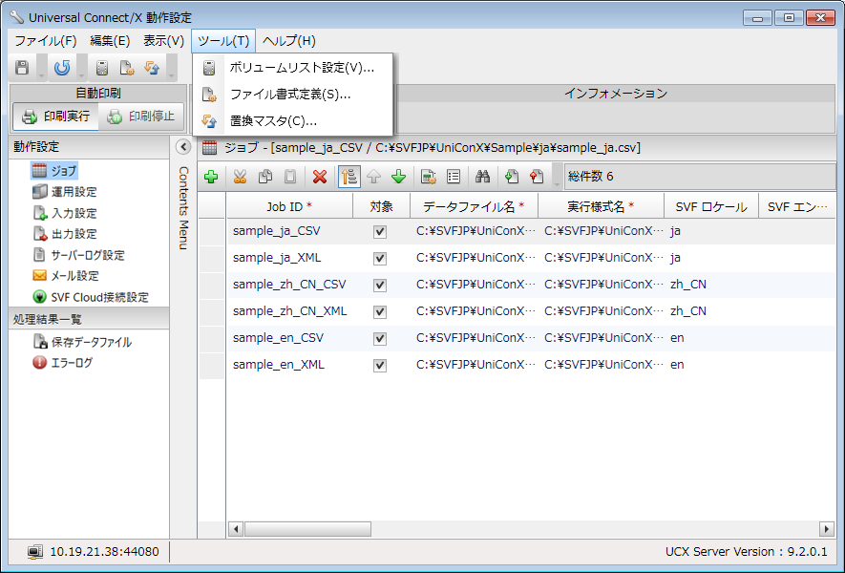Click the replacement master toolbar icon
Image resolution: width=845 pixels, height=573 pixels.
click(x=152, y=68)
